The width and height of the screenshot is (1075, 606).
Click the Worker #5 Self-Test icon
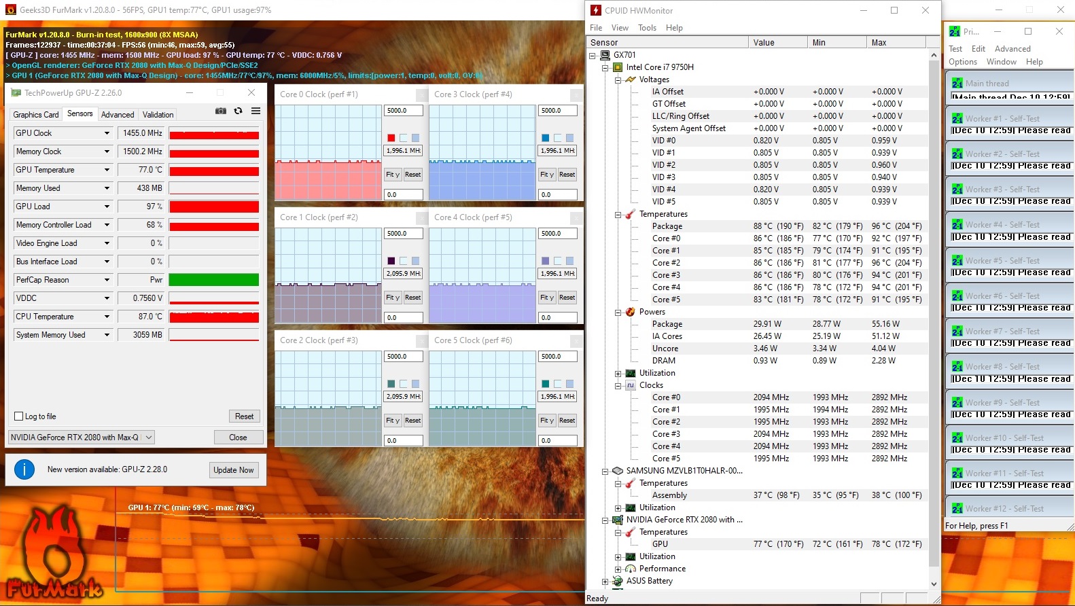click(x=957, y=260)
